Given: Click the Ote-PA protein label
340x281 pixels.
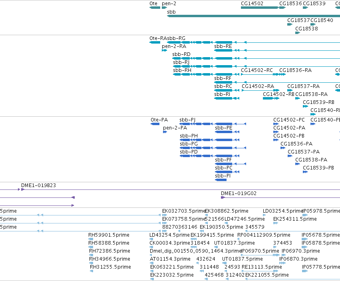Looking at the screenshot, I should pos(159,120).
